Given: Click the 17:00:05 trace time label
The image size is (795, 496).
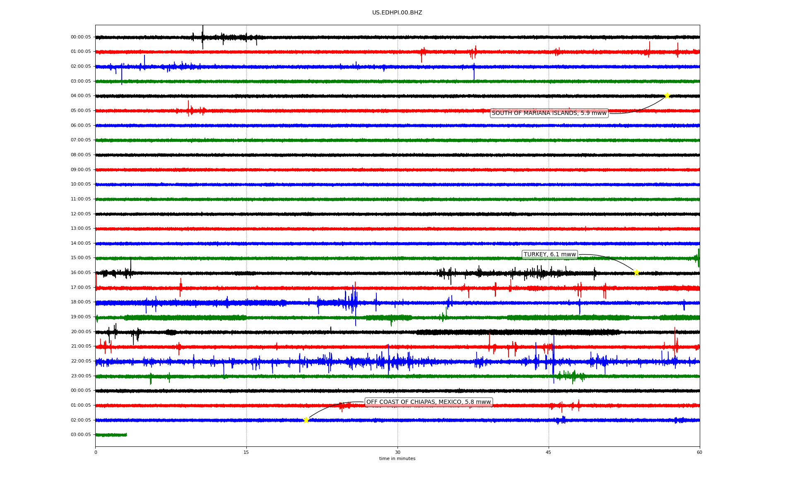Looking at the screenshot, I should pyautogui.click(x=81, y=288).
